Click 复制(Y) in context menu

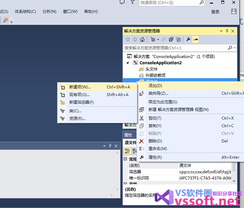[190, 126]
